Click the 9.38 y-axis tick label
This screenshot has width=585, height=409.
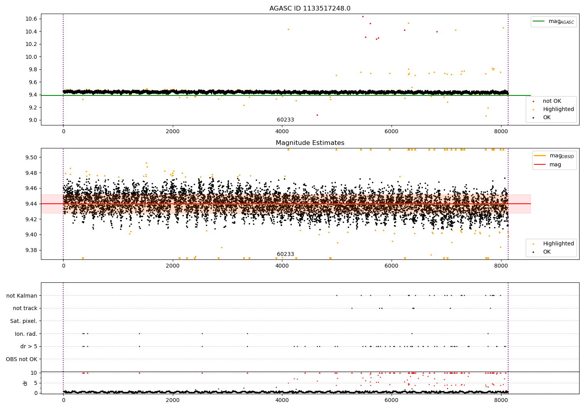pyautogui.click(x=32, y=250)
